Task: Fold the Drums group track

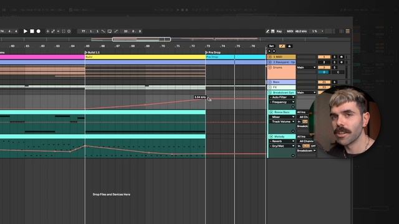Action: pos(270,67)
